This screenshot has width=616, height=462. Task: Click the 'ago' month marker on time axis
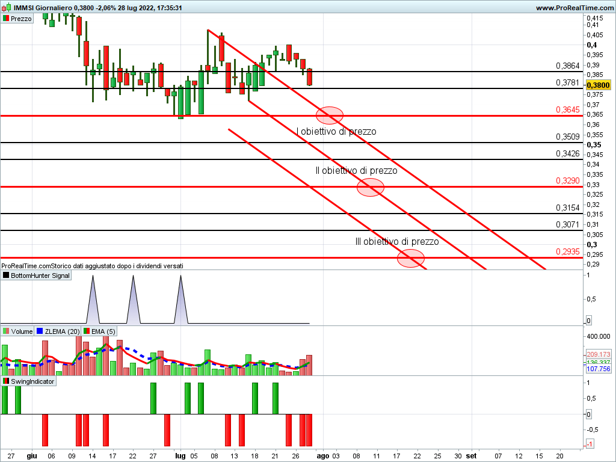(324, 456)
